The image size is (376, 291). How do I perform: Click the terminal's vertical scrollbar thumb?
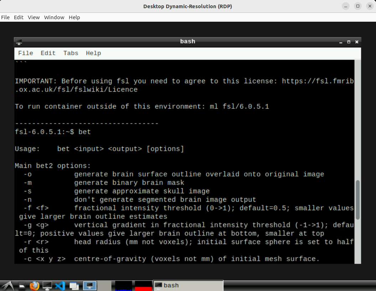coord(358,200)
